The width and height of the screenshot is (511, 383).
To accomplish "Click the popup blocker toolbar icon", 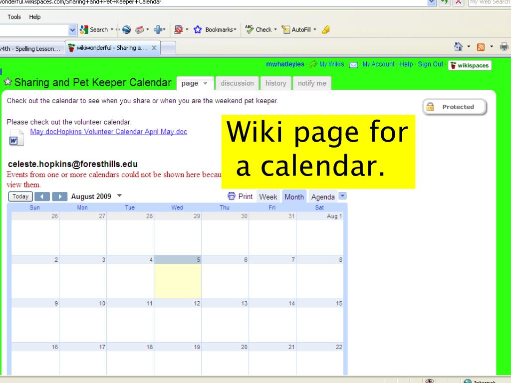I will pos(179,29).
